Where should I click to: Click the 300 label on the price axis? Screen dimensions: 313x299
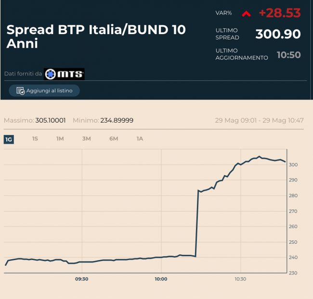coord(294,165)
